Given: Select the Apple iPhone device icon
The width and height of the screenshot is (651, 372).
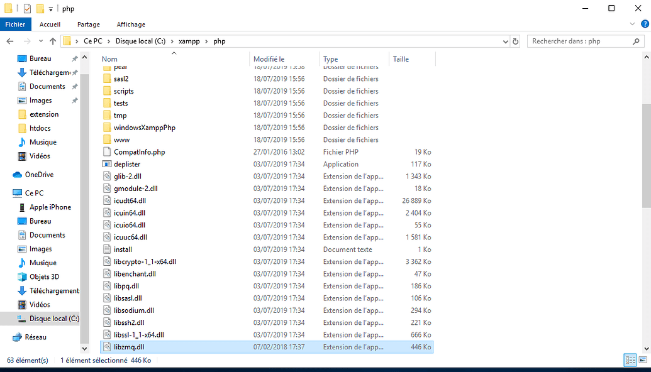Looking at the screenshot, I should 22,207.
